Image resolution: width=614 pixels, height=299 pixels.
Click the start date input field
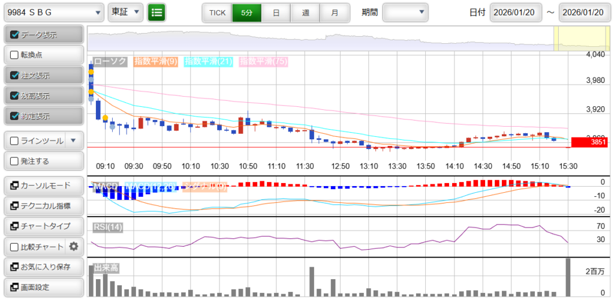tap(515, 13)
